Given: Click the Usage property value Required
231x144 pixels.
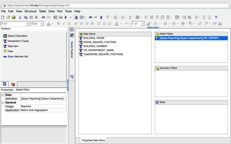Looking at the screenshot, I should point(43,106).
